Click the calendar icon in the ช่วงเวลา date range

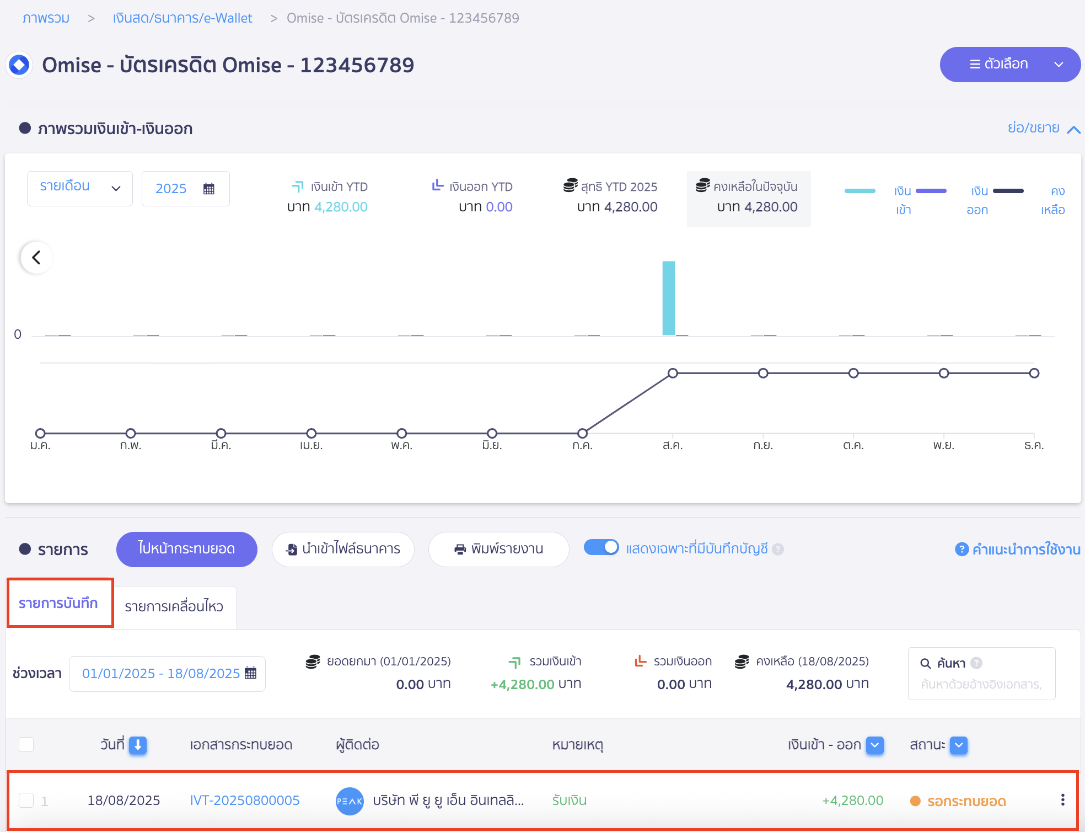click(x=251, y=673)
